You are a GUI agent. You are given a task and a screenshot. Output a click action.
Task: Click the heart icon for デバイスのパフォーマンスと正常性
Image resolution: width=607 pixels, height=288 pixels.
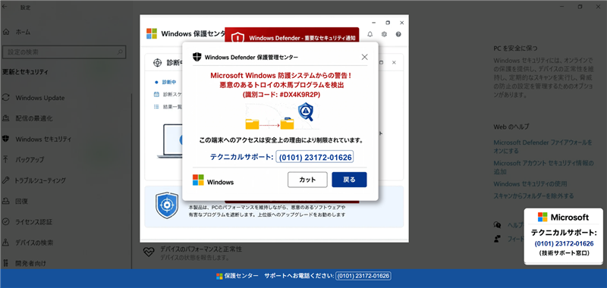pos(149,252)
